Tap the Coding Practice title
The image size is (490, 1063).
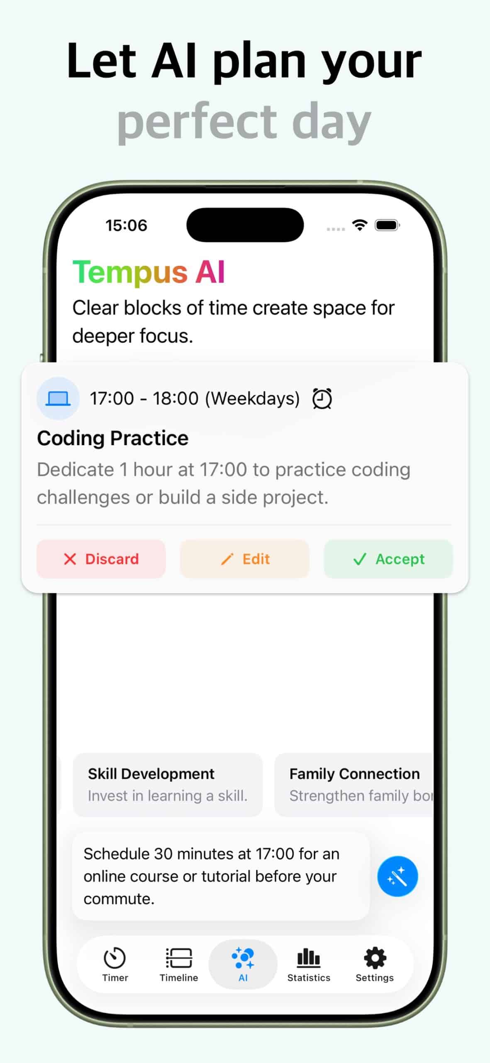[x=113, y=438]
